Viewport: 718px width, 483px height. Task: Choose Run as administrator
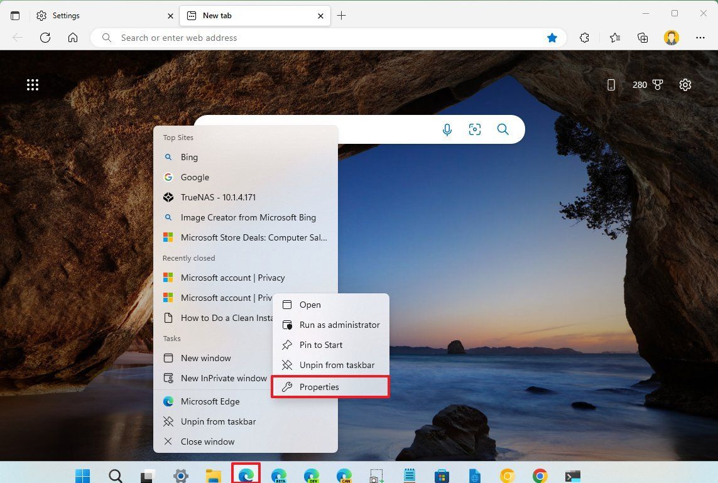click(x=339, y=325)
